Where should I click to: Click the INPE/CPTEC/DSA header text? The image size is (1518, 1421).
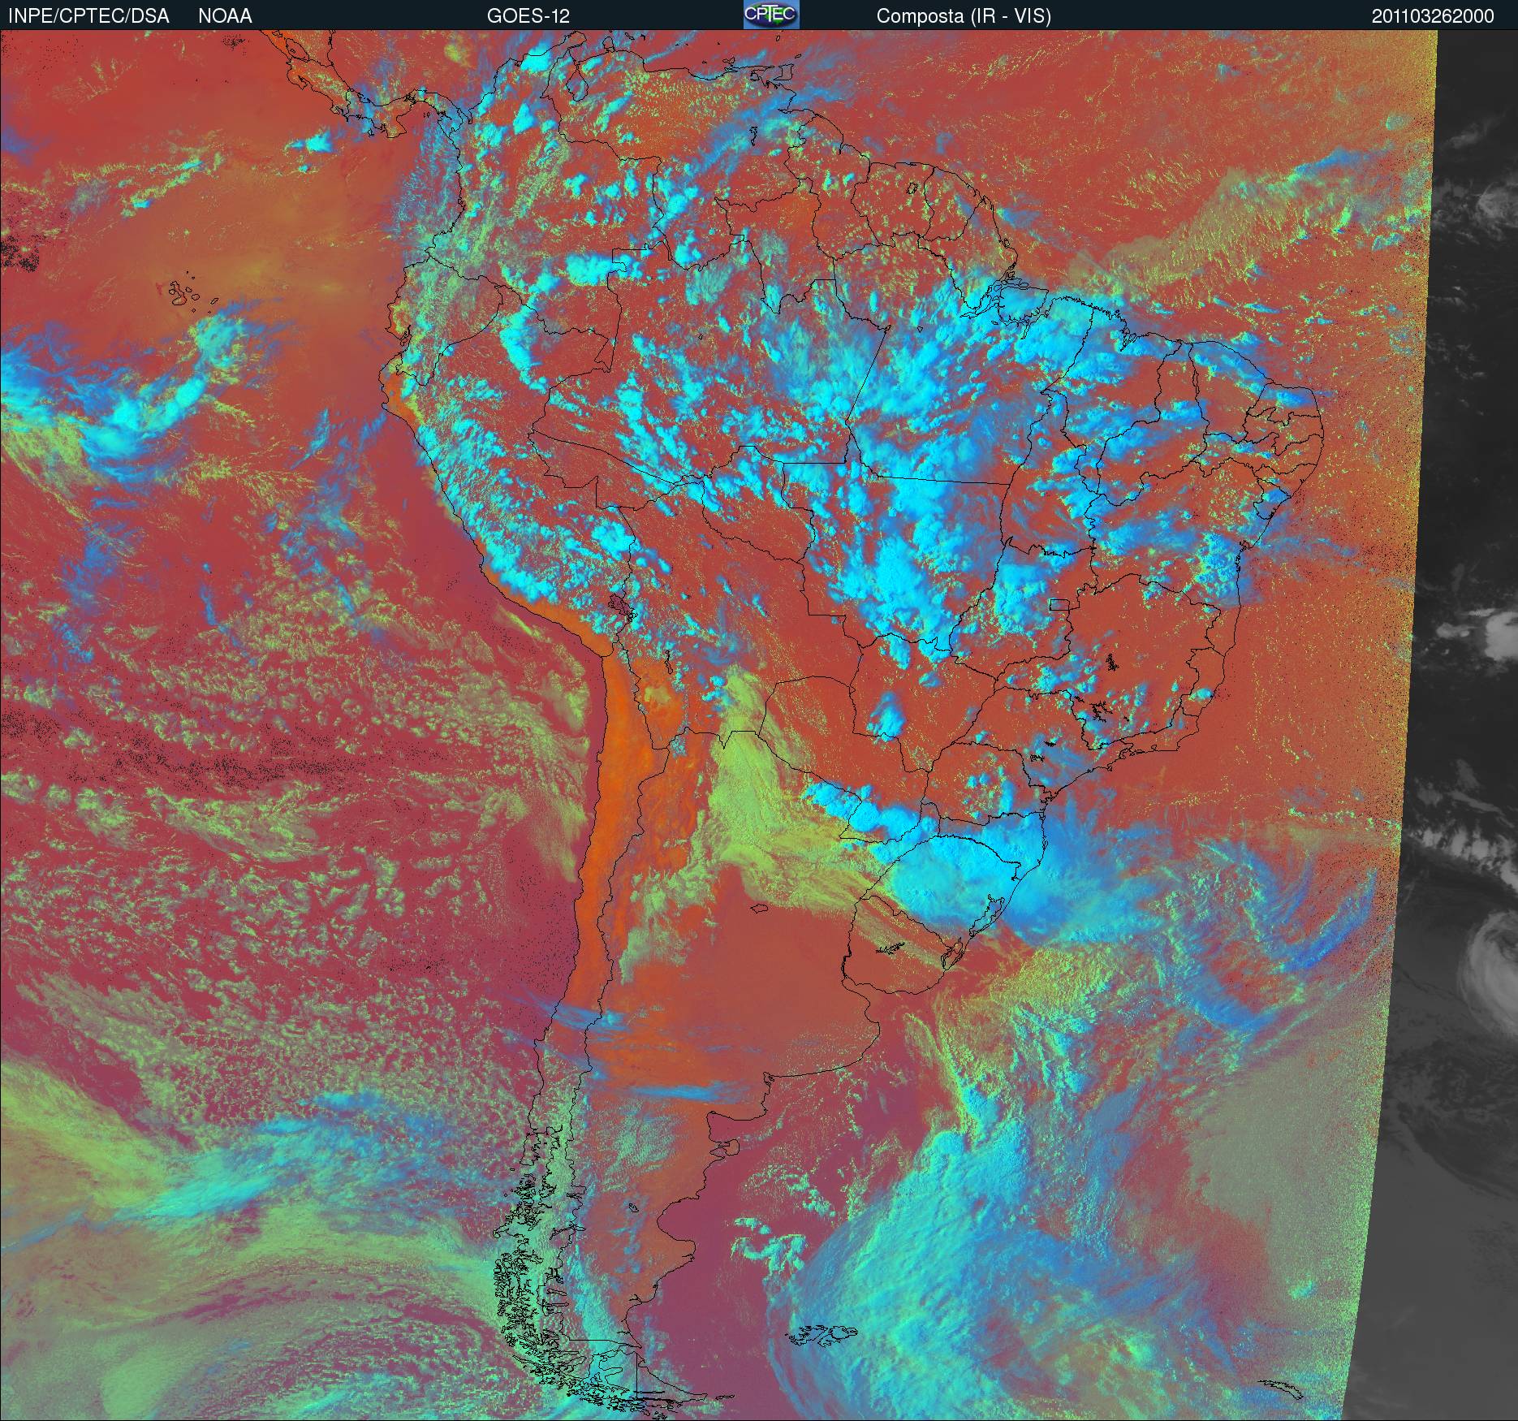(88, 16)
